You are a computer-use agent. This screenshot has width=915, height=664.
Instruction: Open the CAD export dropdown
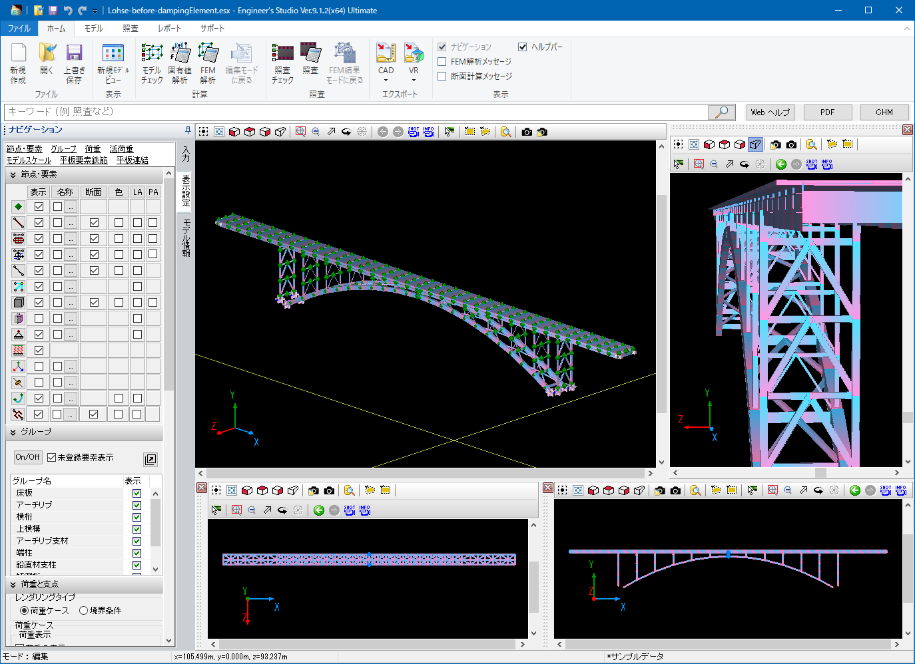tap(386, 80)
